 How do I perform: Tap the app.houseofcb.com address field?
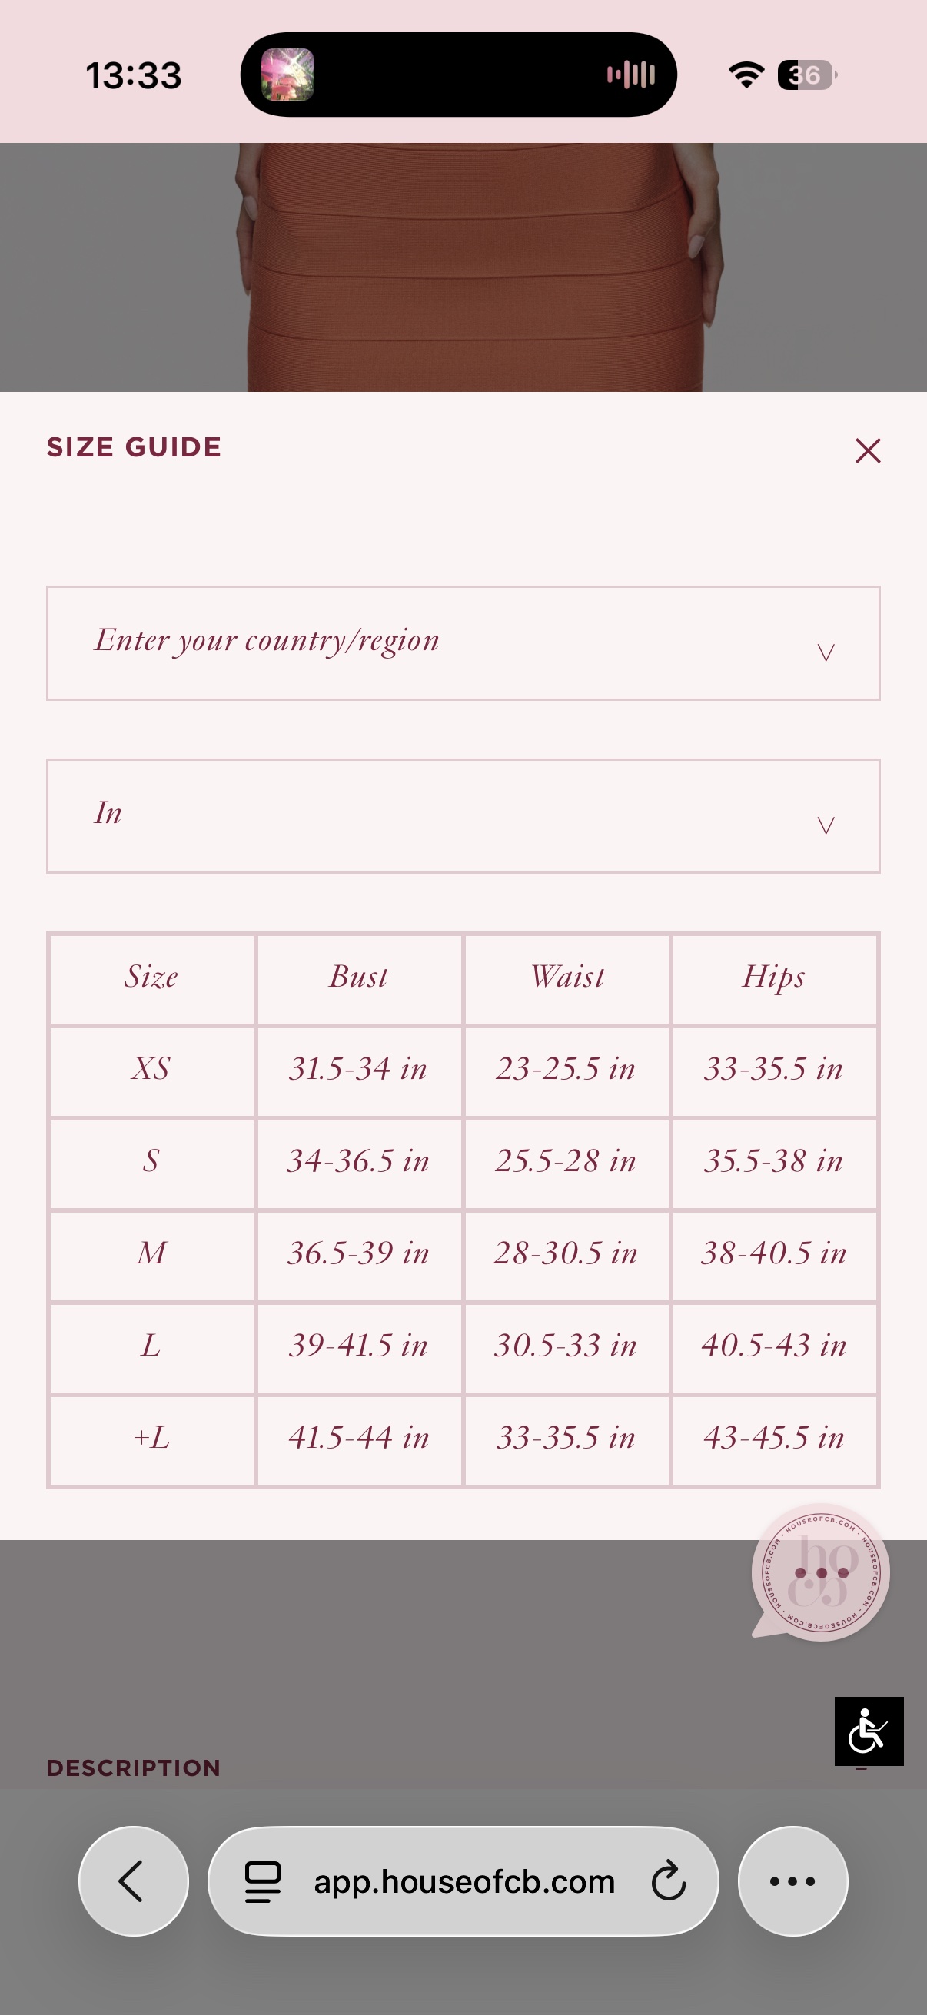coord(464,1881)
